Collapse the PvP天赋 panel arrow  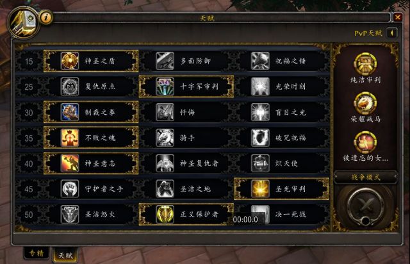pyautogui.click(x=392, y=33)
